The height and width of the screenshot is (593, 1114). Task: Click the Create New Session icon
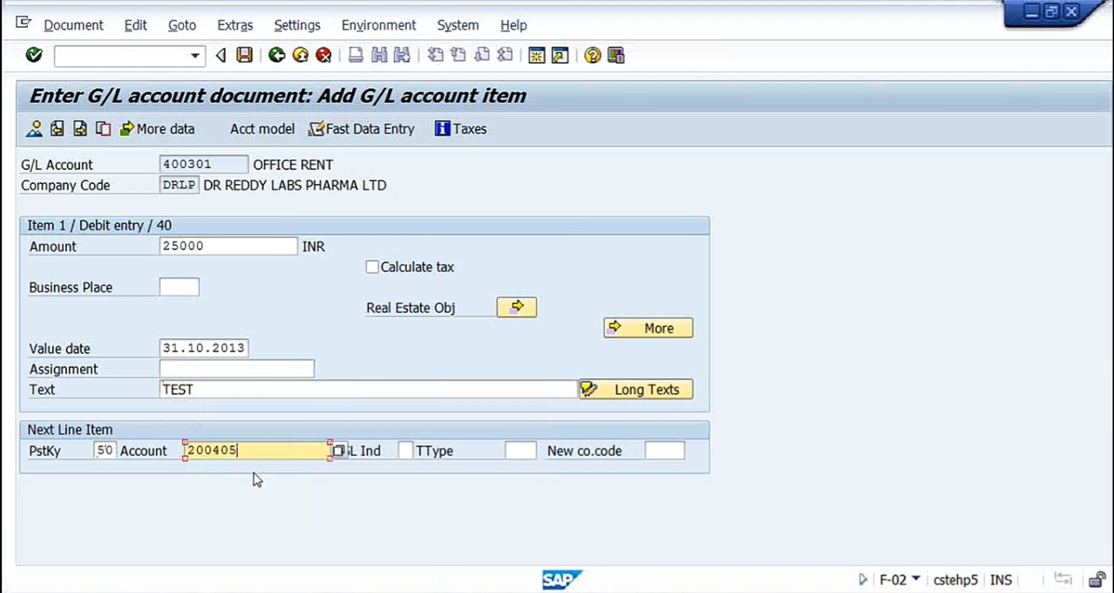pos(536,55)
